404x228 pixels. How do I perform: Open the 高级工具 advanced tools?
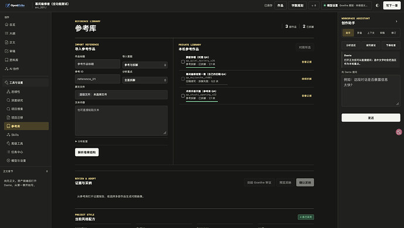(x=15, y=143)
